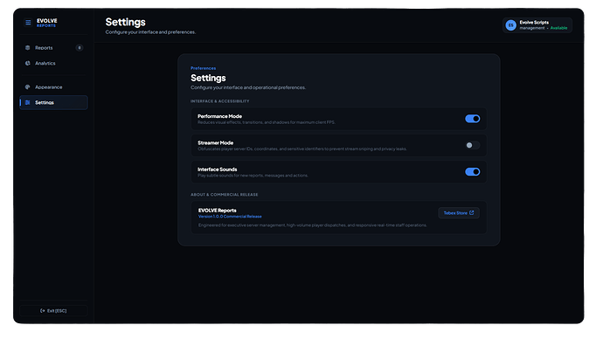Click the EVOLVE Reports logo text
The width and height of the screenshot is (603, 339).
(47, 23)
